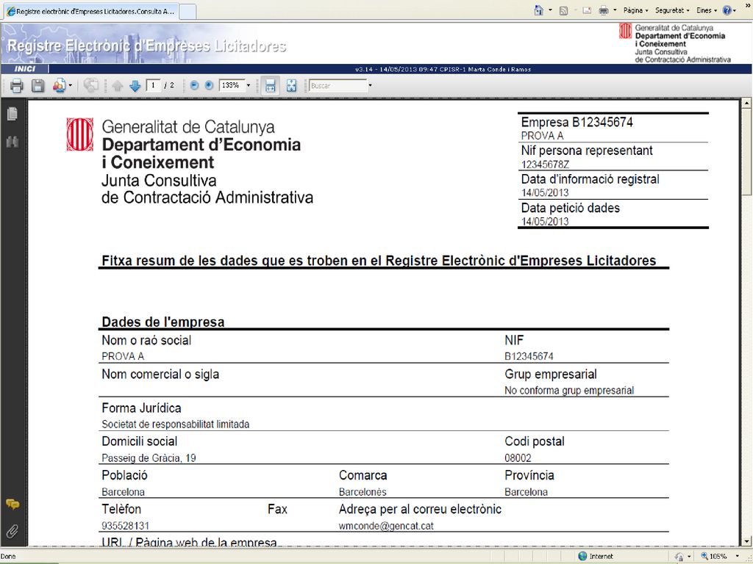
Task: Click the address Passeig de Gràcia, 19
Action: point(149,458)
